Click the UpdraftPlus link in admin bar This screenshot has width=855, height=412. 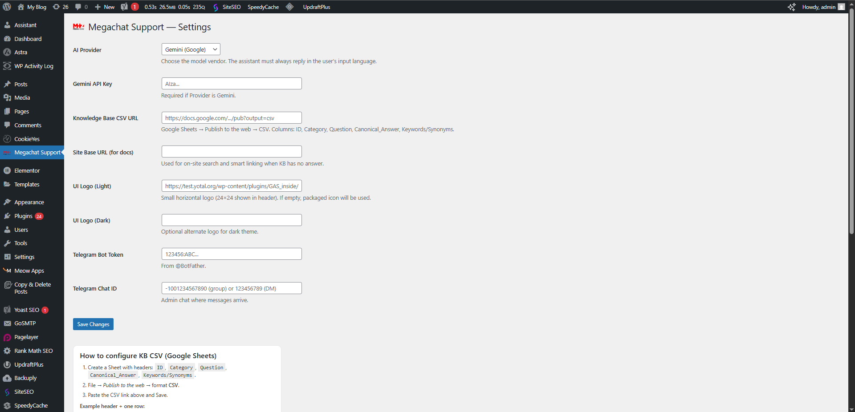pos(316,7)
